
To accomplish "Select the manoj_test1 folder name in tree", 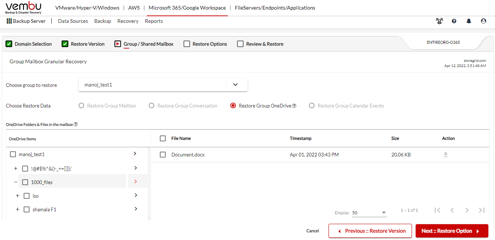I will tap(32, 155).
